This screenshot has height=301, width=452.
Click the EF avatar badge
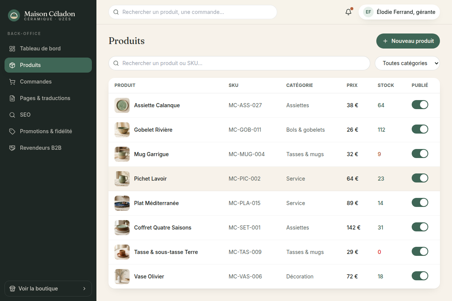368,12
